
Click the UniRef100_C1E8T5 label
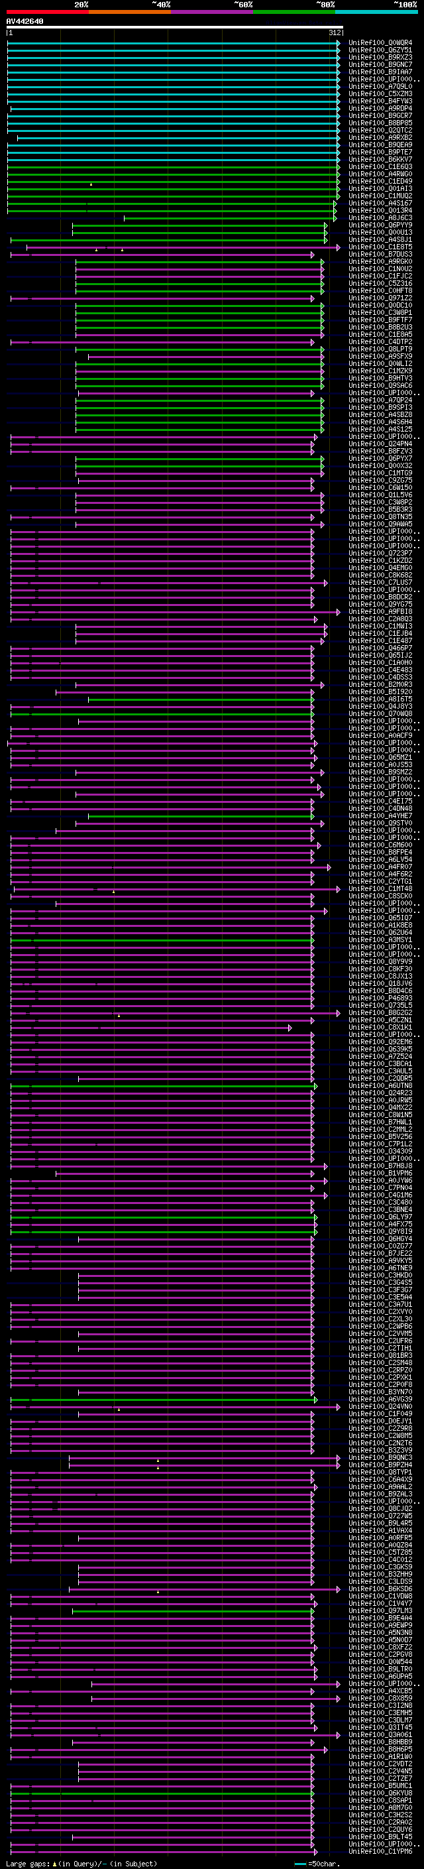click(x=380, y=247)
